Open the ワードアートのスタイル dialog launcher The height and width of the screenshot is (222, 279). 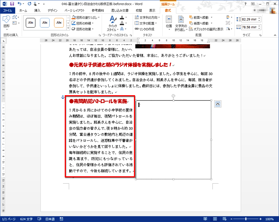tap(131, 35)
